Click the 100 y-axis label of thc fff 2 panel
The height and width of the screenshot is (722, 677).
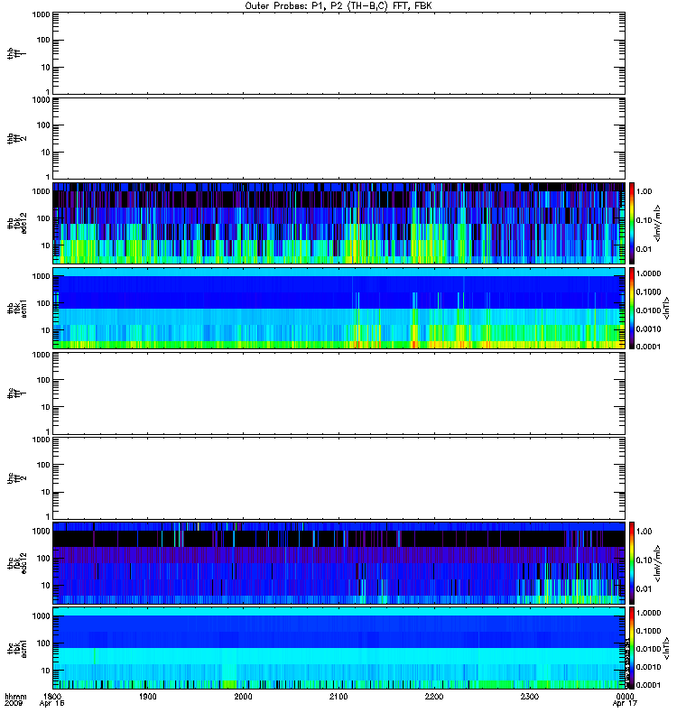43,465
